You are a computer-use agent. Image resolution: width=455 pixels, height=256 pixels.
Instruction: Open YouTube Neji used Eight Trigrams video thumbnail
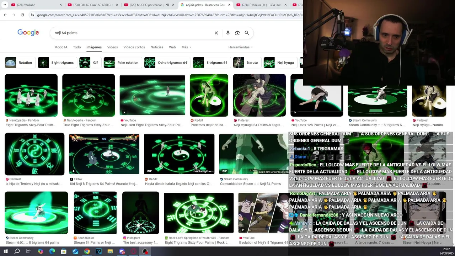pyautogui.click(x=152, y=95)
